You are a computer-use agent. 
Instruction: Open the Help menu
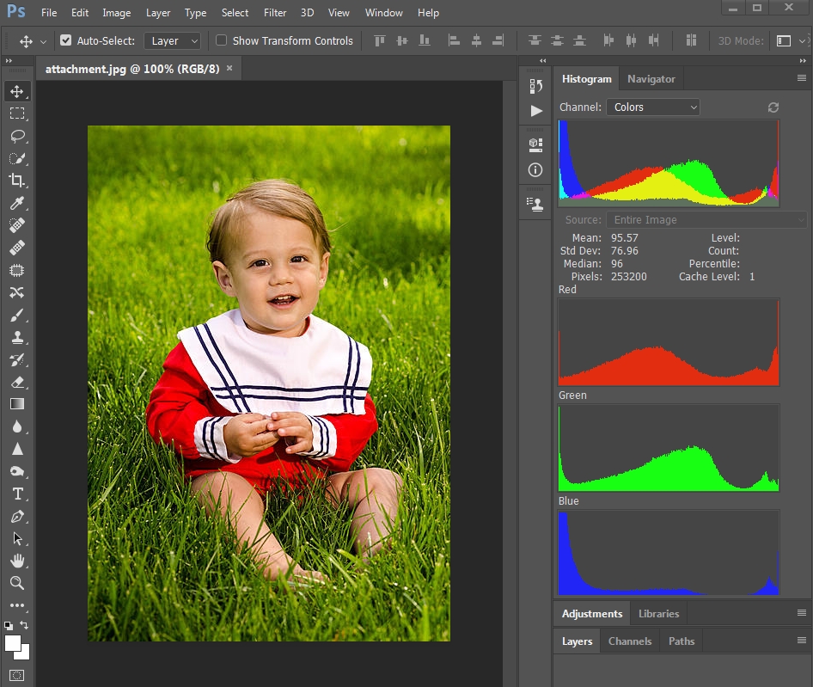tap(428, 12)
